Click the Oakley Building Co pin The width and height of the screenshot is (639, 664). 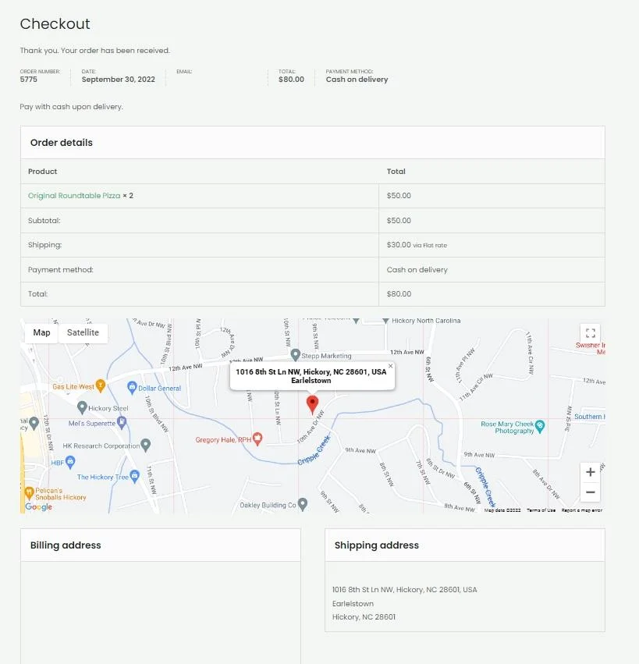303,504
